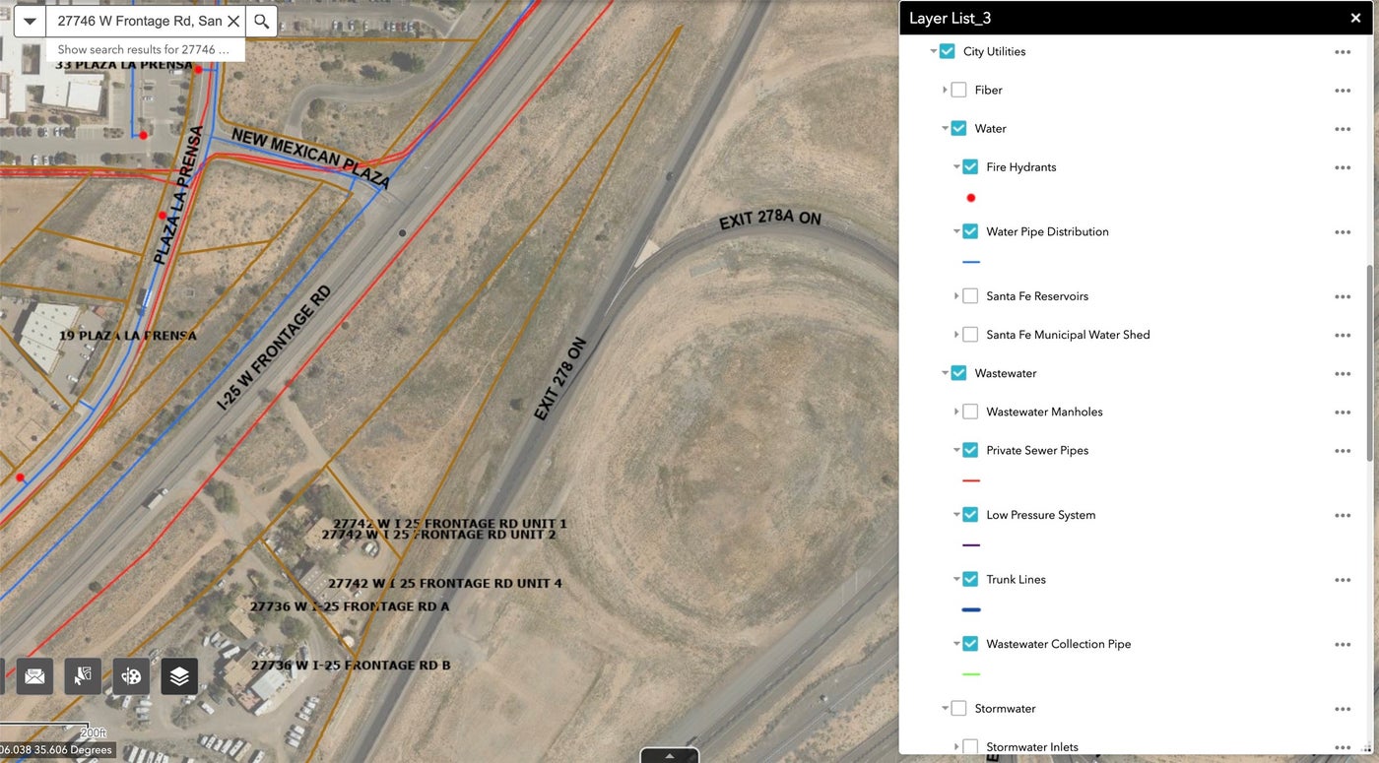This screenshot has height=763, width=1379.
Task: Open the draw palette tool
Action: click(131, 676)
